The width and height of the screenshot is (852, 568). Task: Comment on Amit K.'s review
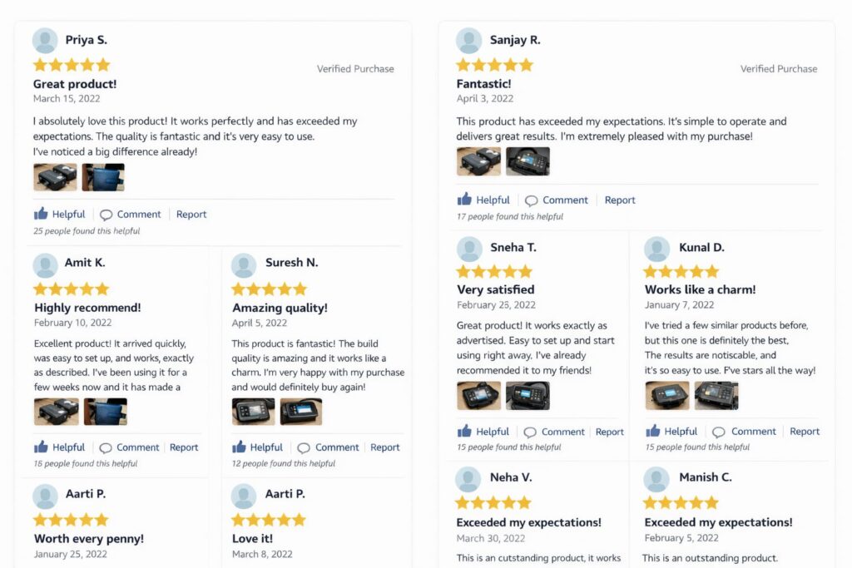[129, 447]
